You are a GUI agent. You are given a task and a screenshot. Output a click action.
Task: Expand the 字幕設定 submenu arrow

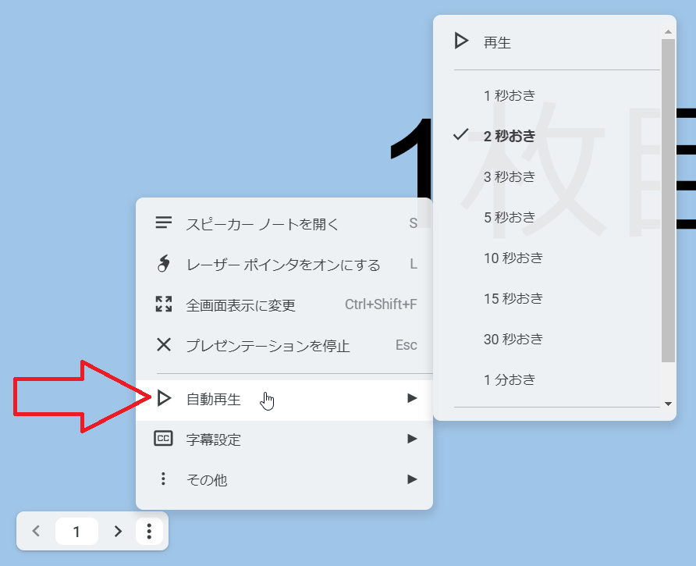412,439
